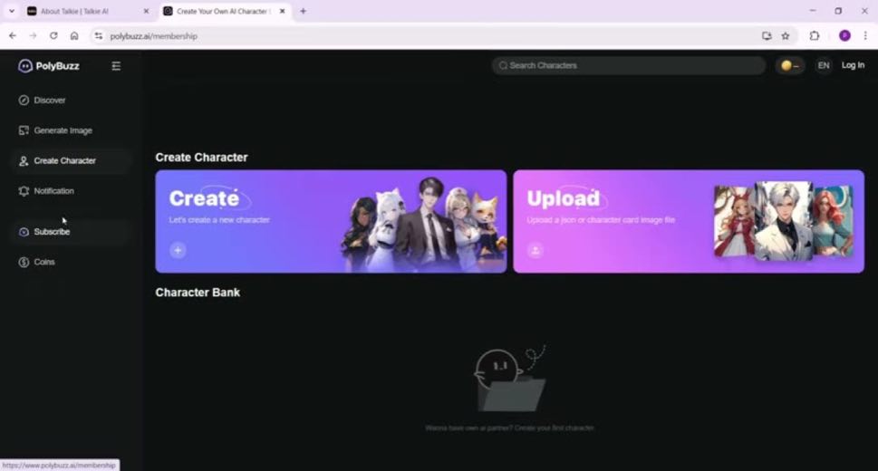This screenshot has height=471, width=878.
Task: Click the Subscribe icon
Action: pos(24,232)
